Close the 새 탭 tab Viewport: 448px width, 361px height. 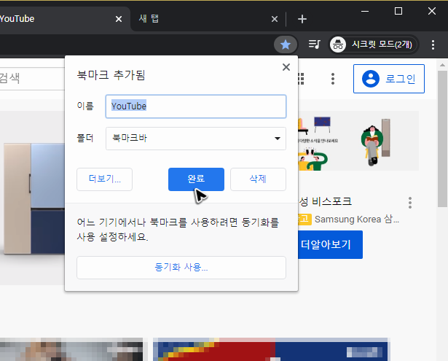275,19
